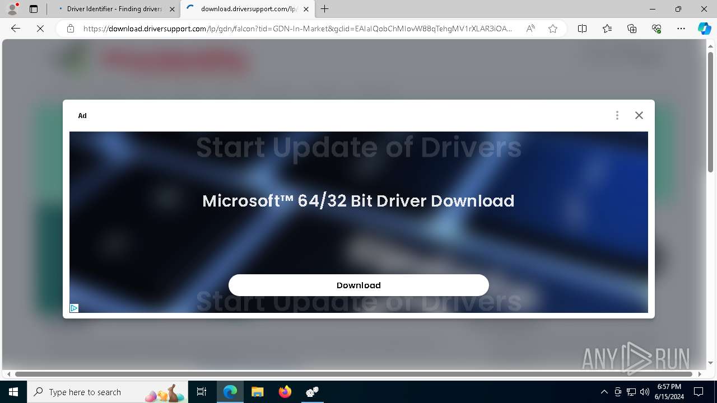Close the download.driversupport.com tab
The image size is (717, 403).
(306, 9)
